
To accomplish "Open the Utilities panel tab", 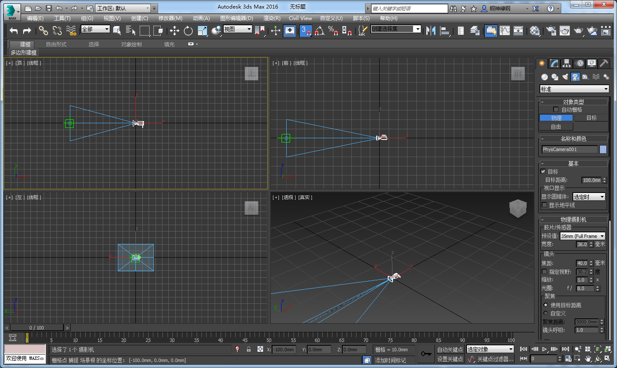I will [604, 63].
